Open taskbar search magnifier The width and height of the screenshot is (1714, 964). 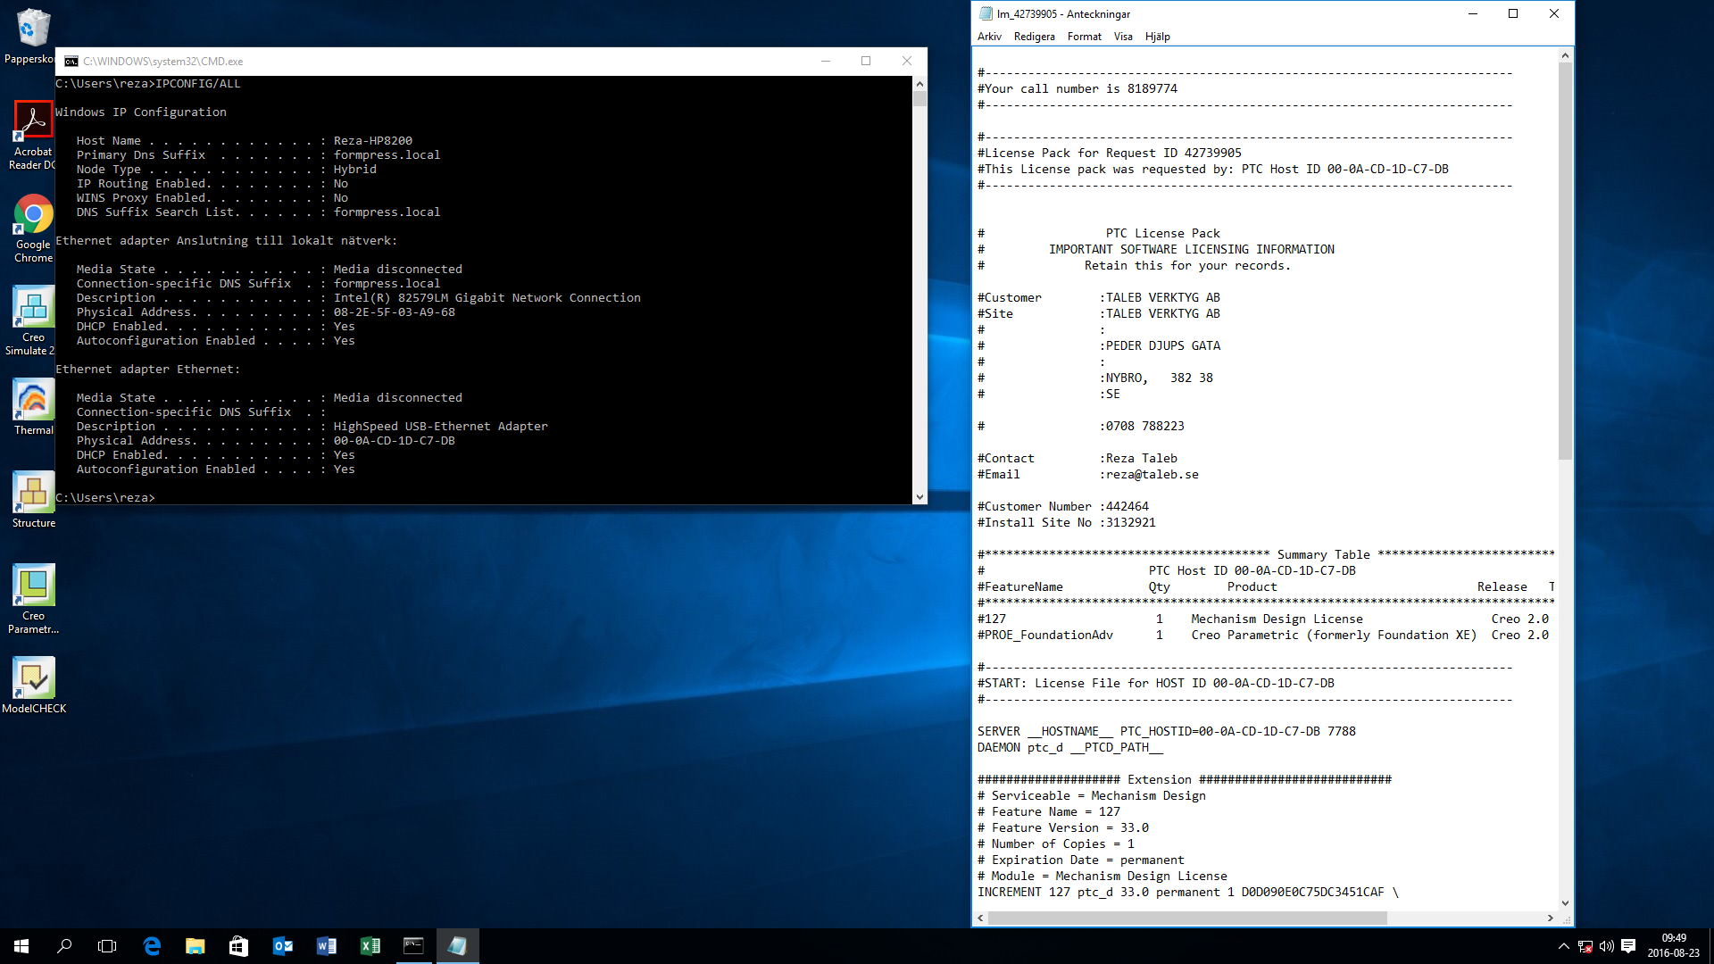[64, 946]
